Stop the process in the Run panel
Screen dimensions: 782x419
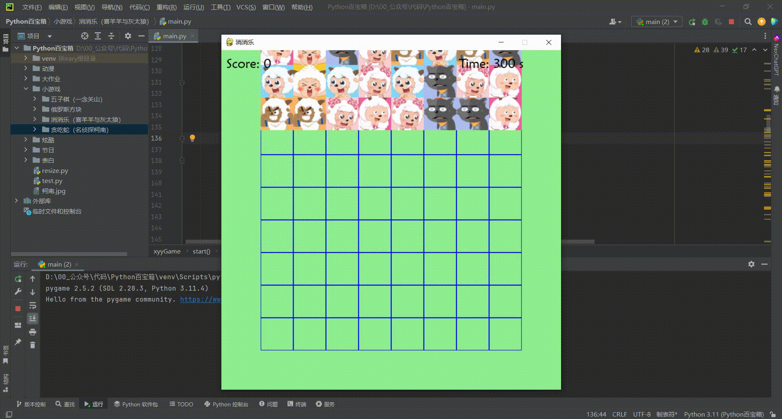(x=18, y=309)
